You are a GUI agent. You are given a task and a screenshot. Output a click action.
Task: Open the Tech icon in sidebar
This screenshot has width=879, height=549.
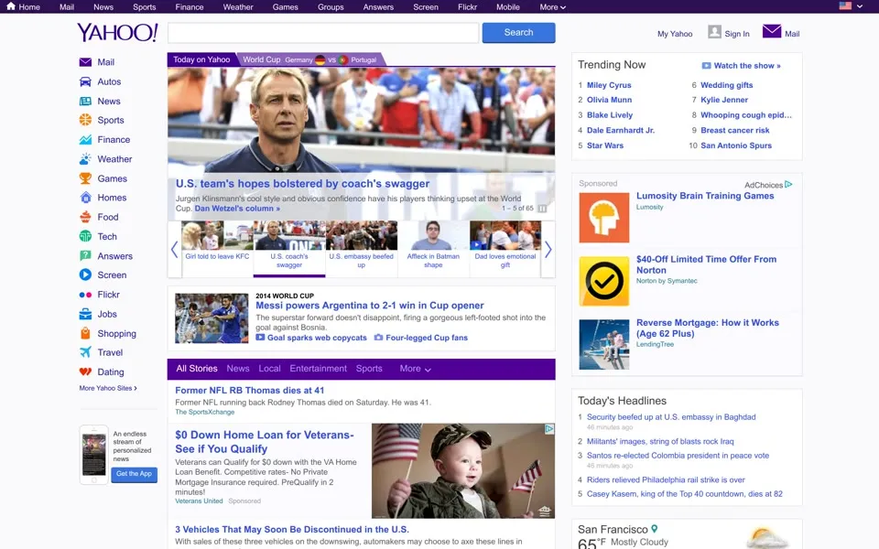(x=85, y=236)
